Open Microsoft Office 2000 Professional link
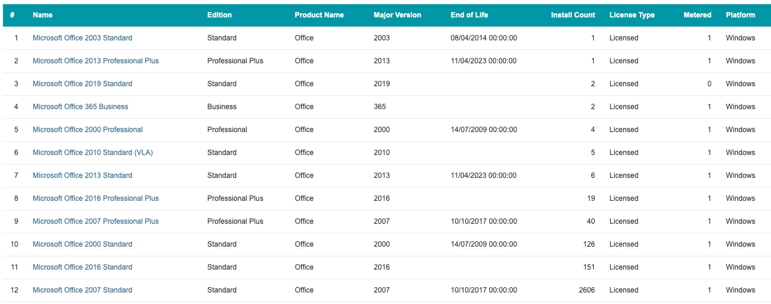This screenshot has height=304, width=771. [x=87, y=130]
